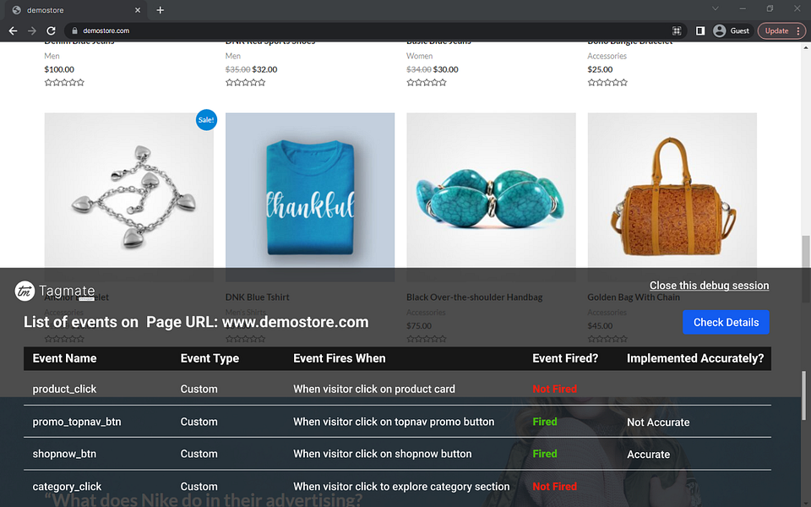811x507 pixels.
Task: Open a new browser tab with the plus icon
Action: (160, 11)
